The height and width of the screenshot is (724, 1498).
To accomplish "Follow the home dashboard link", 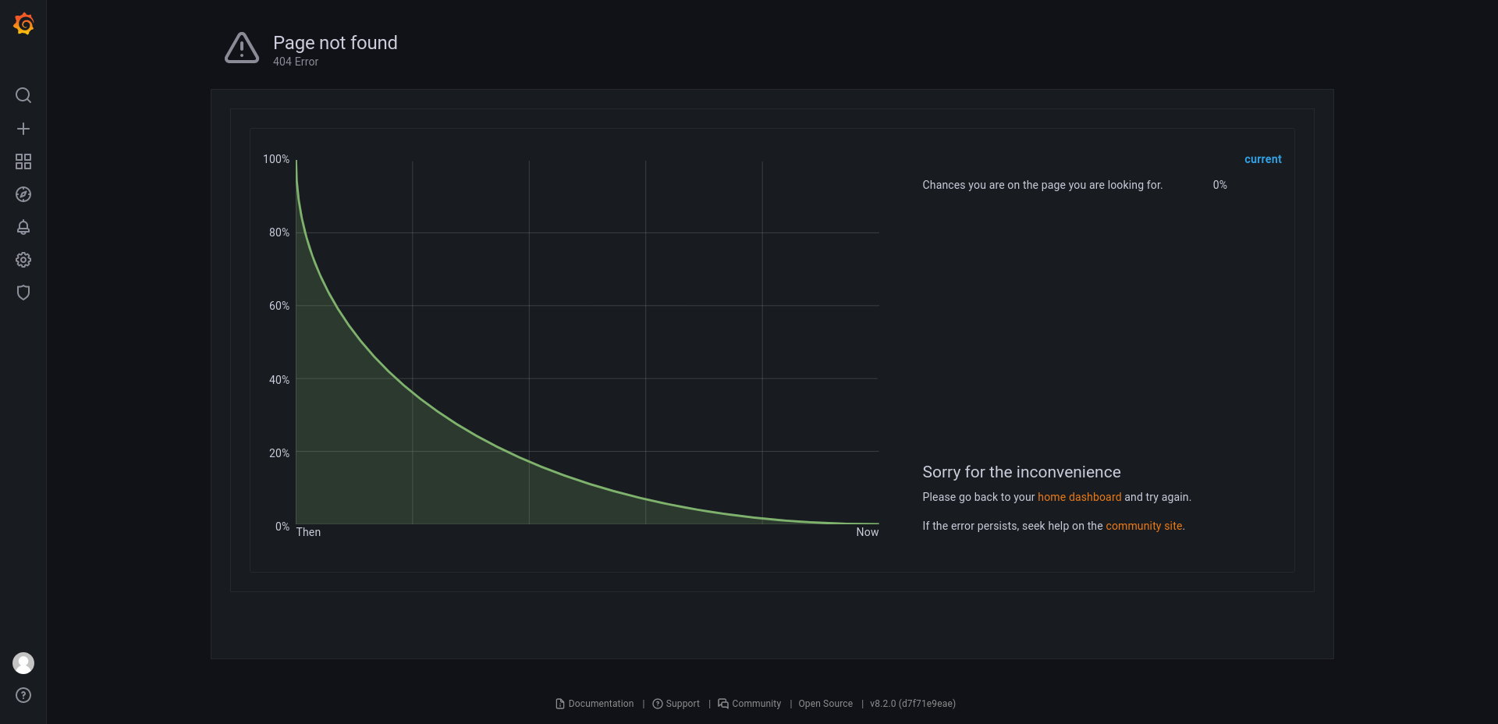I will [x=1079, y=497].
